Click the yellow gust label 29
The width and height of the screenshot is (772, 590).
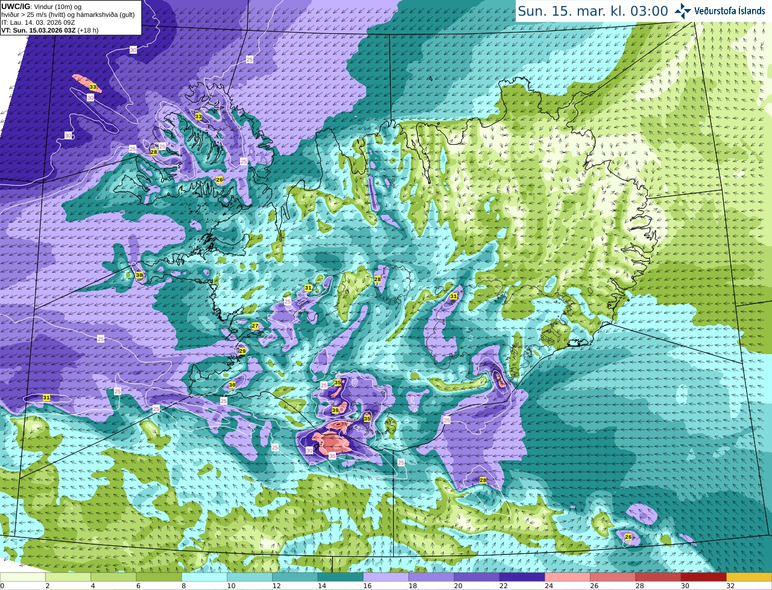[x=242, y=351]
